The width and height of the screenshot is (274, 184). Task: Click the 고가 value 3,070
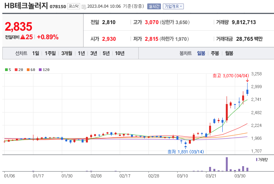(x=152, y=23)
